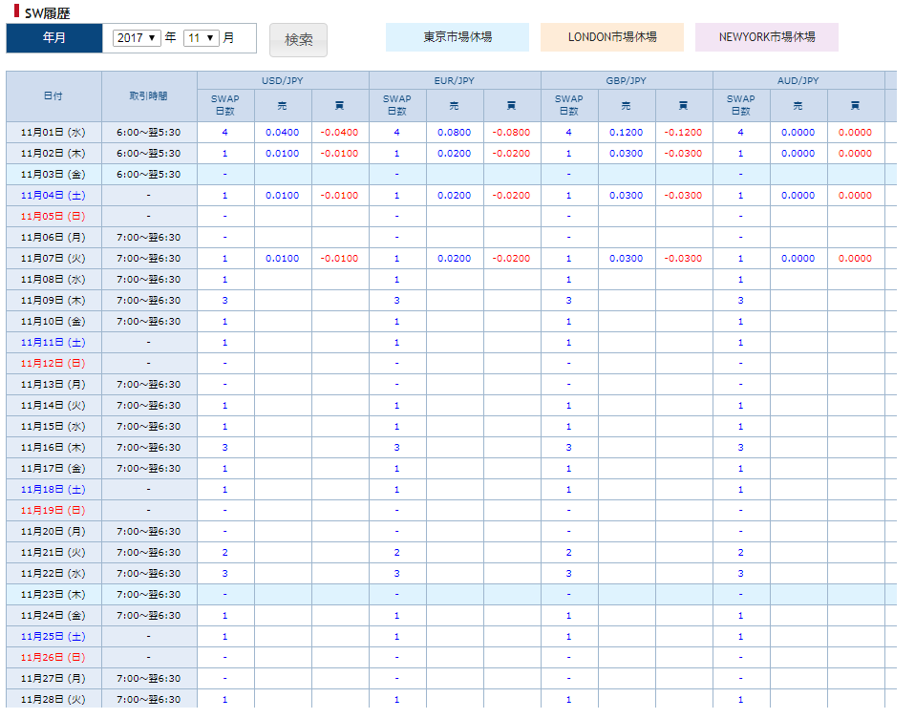The image size is (915, 719).
Task: Click SWAP日数 header under EUR/JPY
Action: pyautogui.click(x=396, y=105)
